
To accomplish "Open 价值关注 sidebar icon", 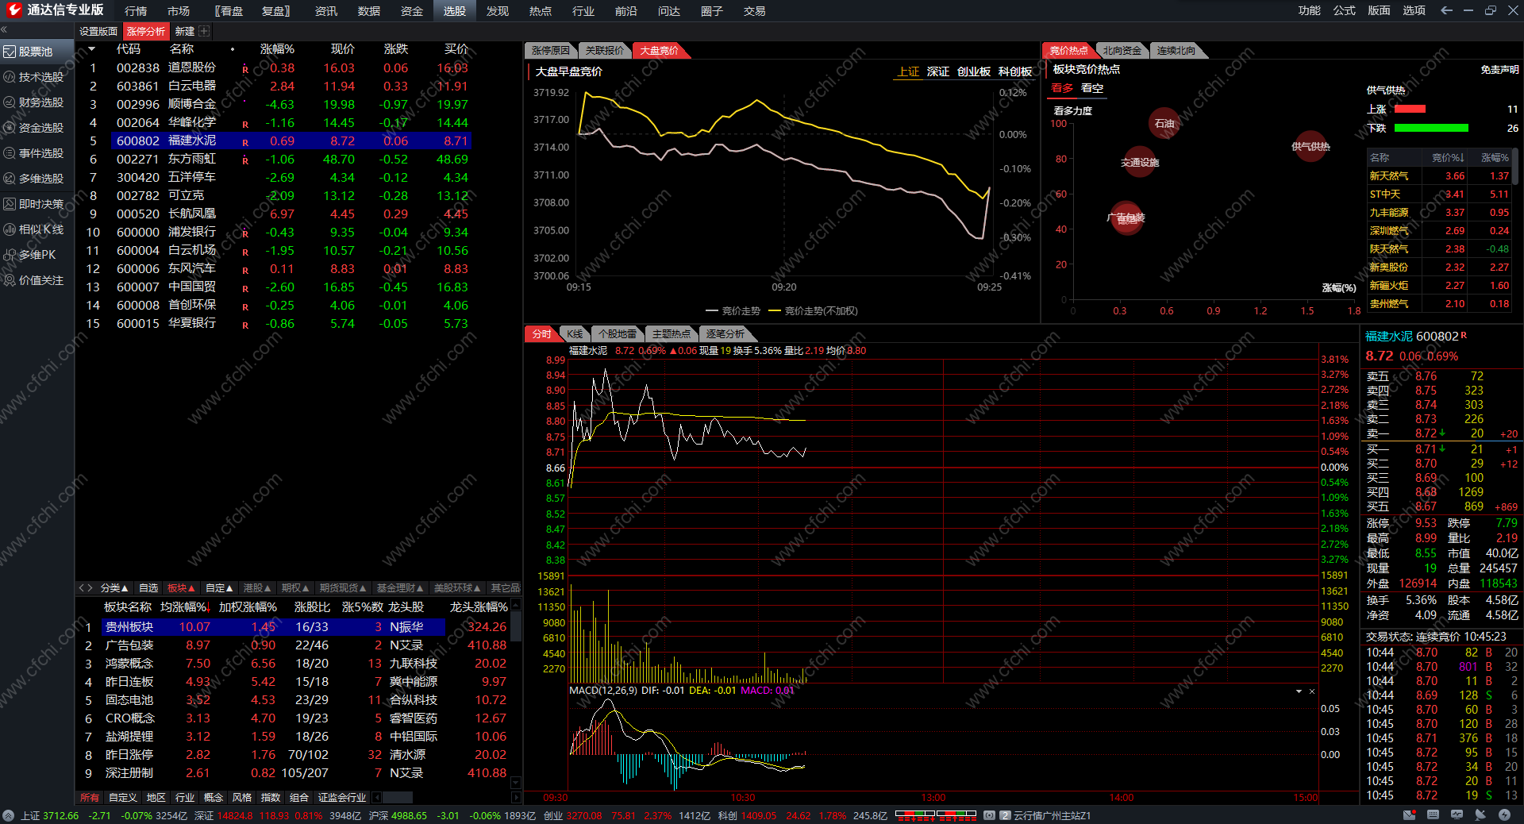I will [x=10, y=280].
